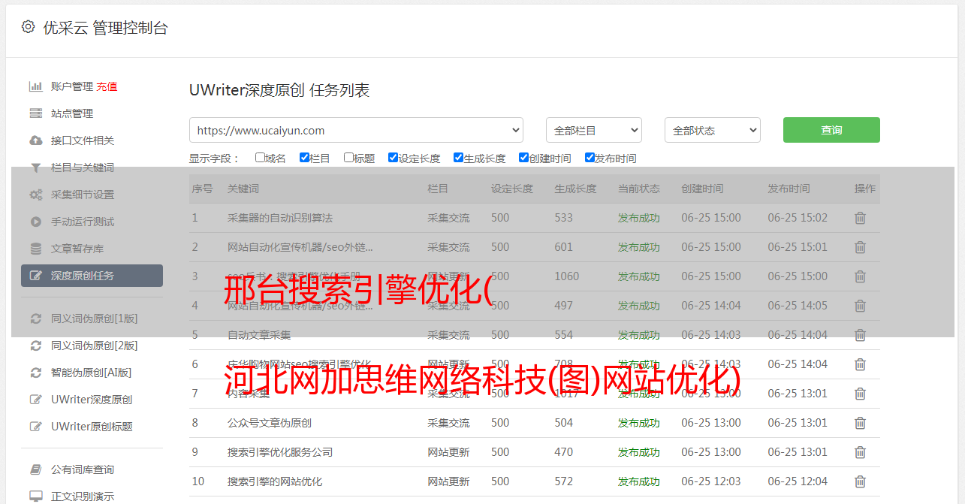Viewport: 965px width, 504px height.
Task: Click the bar chart icon for 账户管理
Action: pyautogui.click(x=35, y=86)
